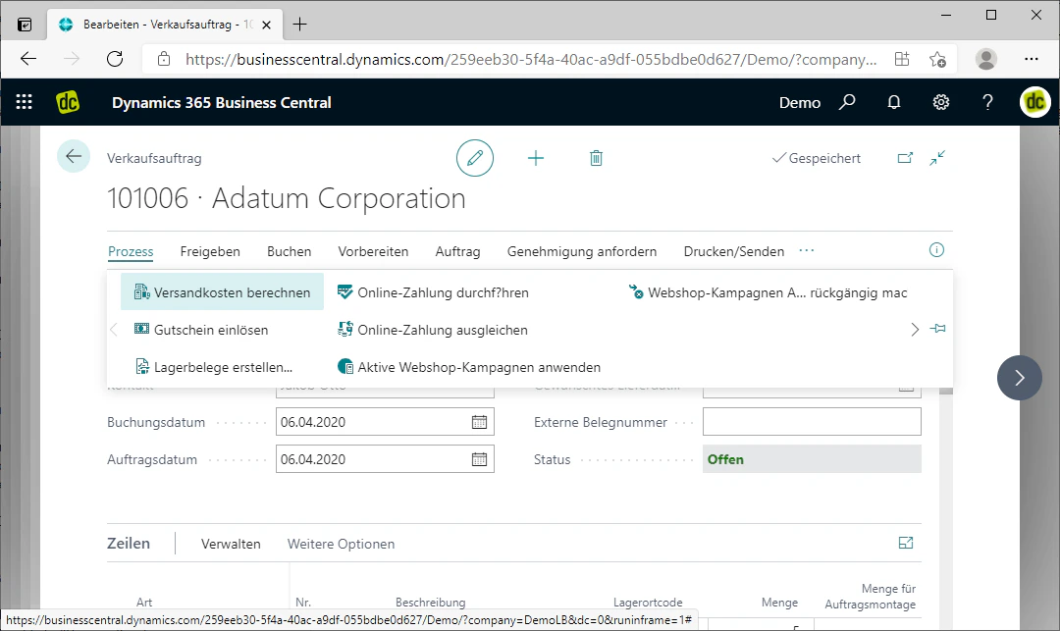This screenshot has height=631, width=1060.
Task: Click the green dc company logo
Action: tap(67, 102)
